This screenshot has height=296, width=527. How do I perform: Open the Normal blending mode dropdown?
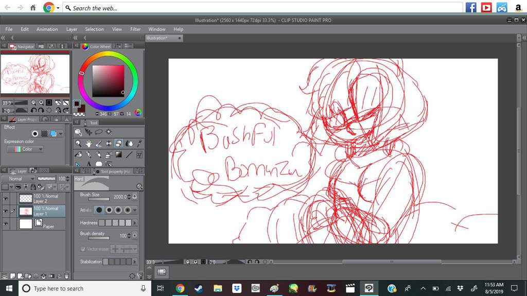click(18, 179)
